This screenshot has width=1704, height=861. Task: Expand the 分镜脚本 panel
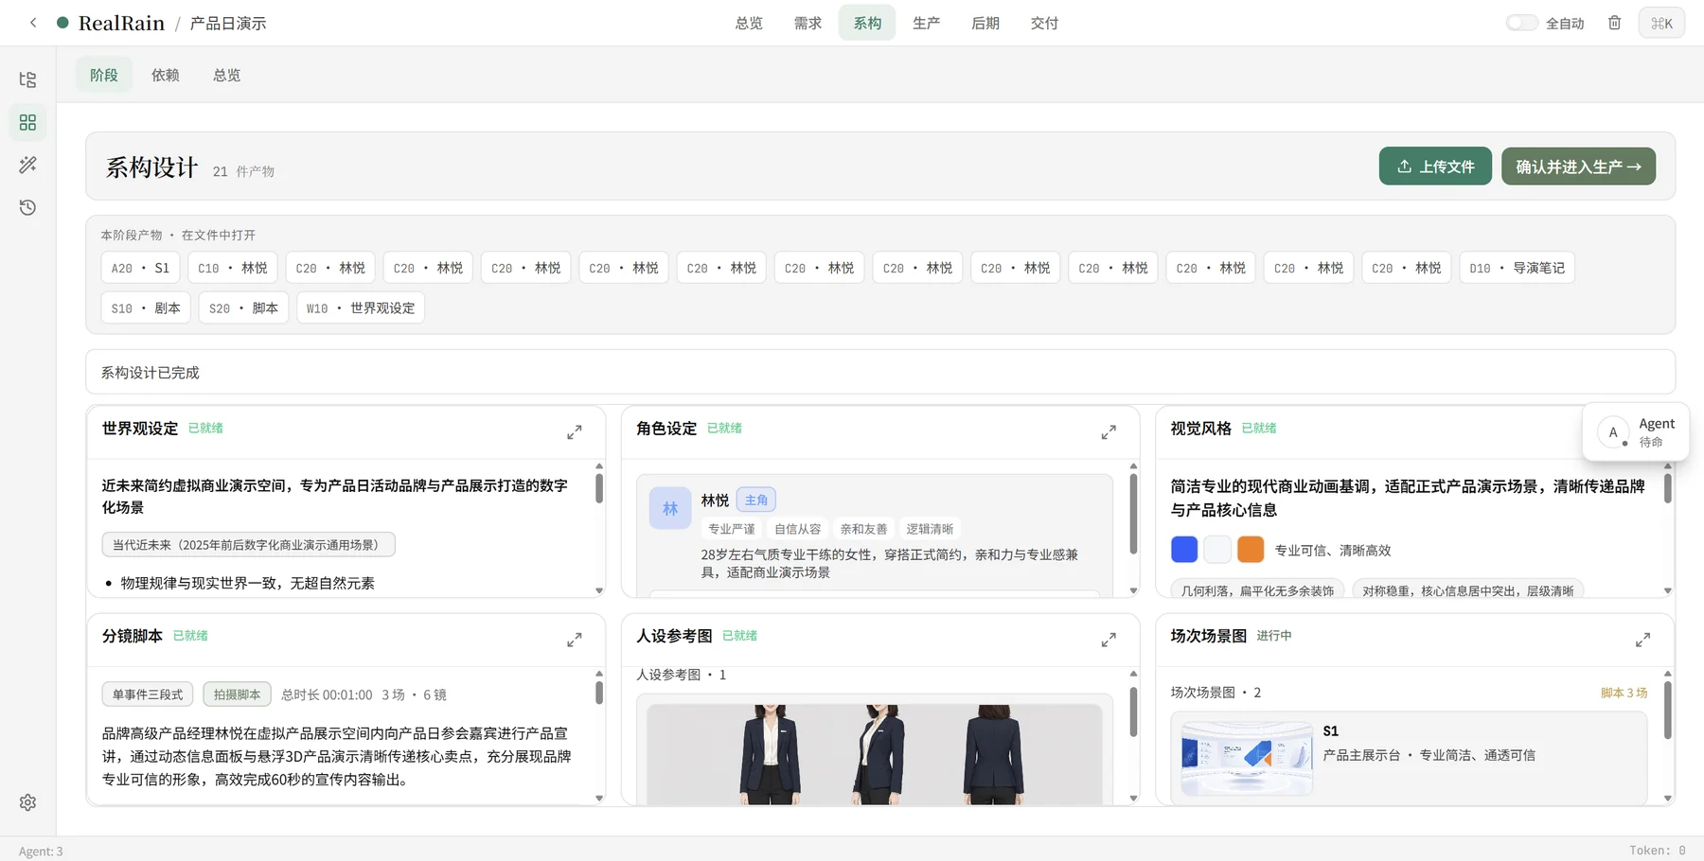pyautogui.click(x=575, y=641)
